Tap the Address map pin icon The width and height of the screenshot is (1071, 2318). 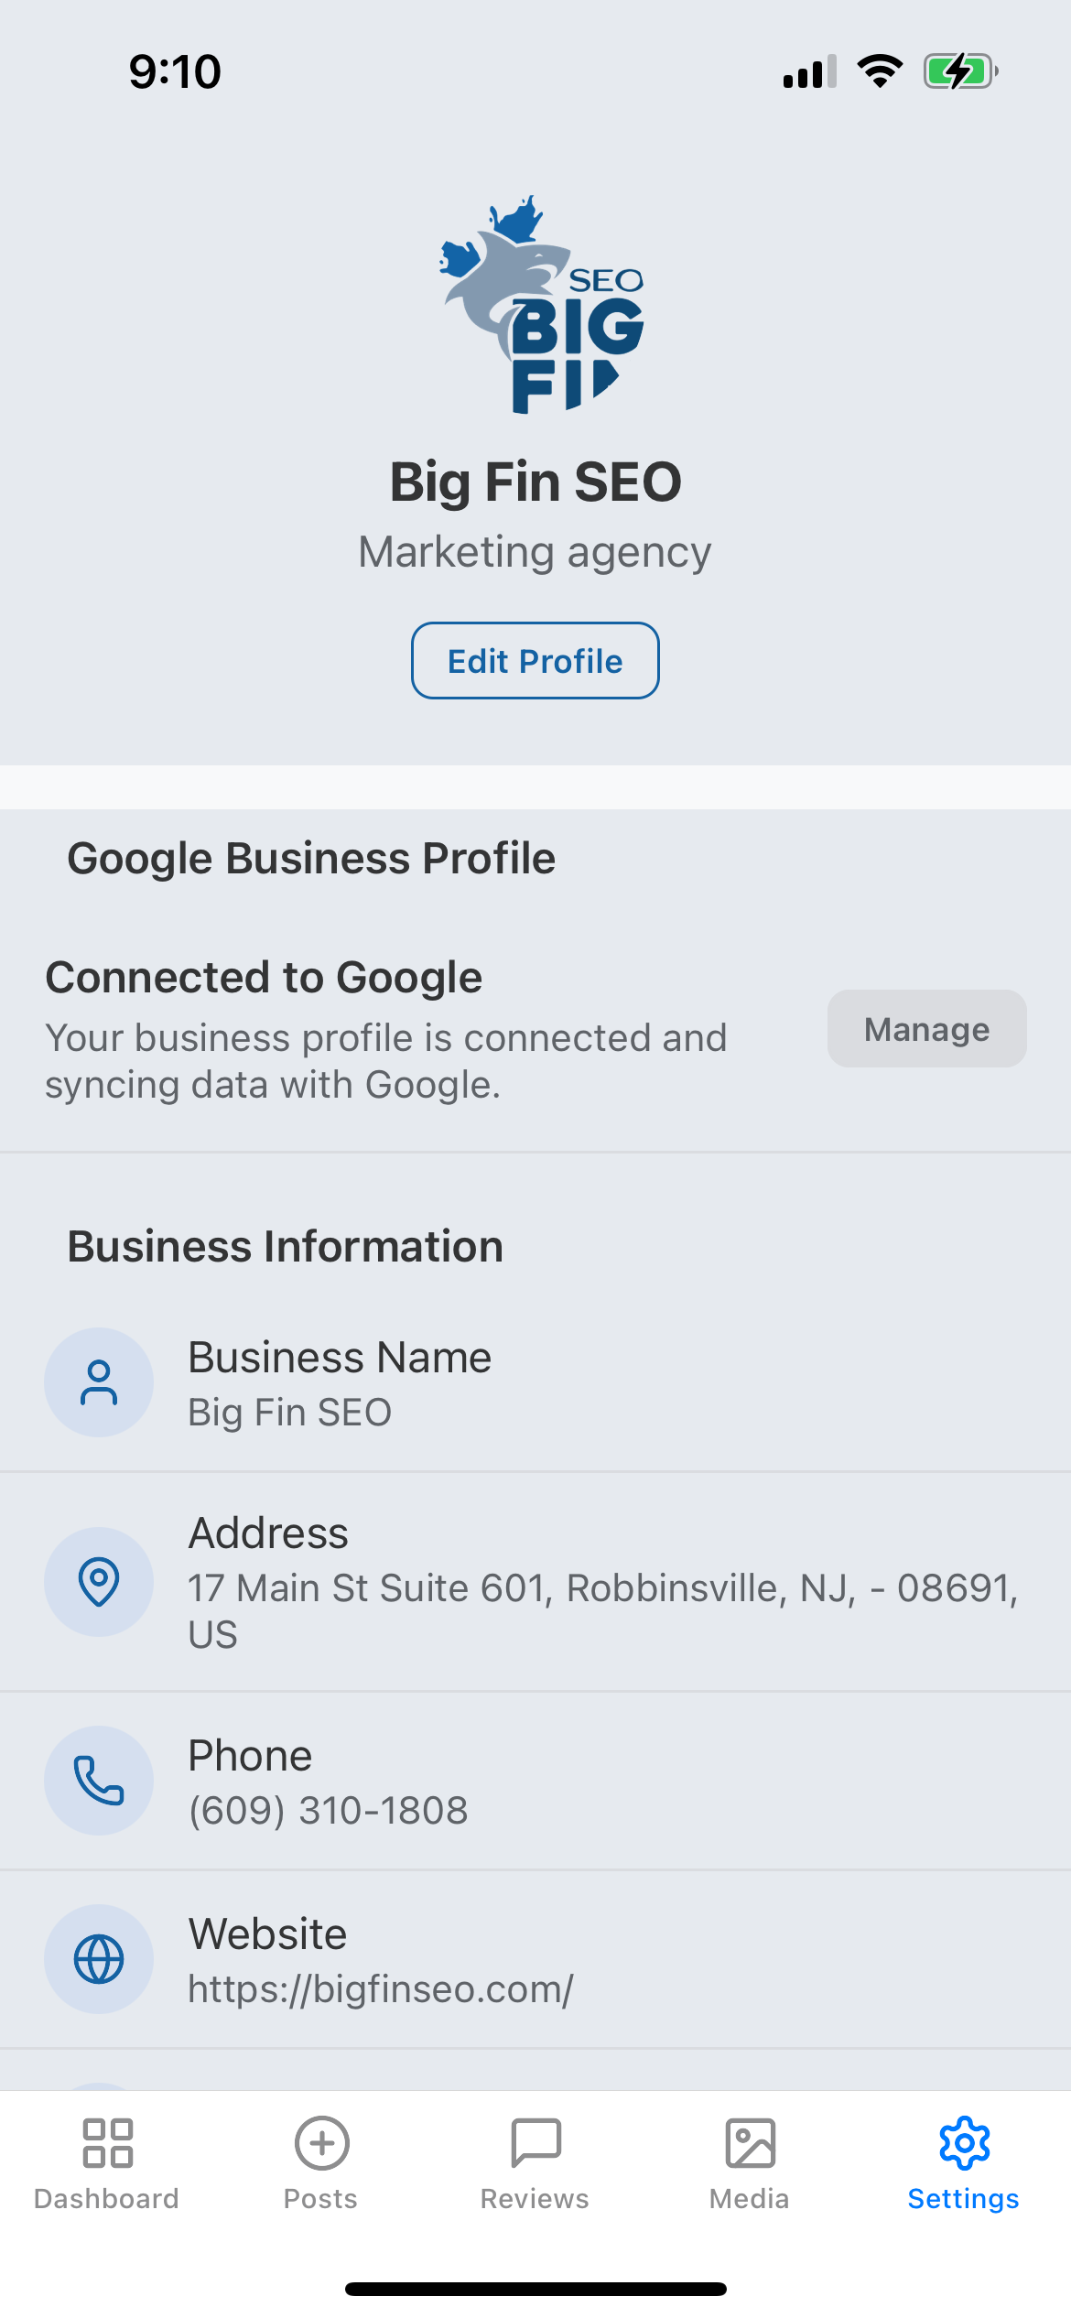pos(99,1581)
